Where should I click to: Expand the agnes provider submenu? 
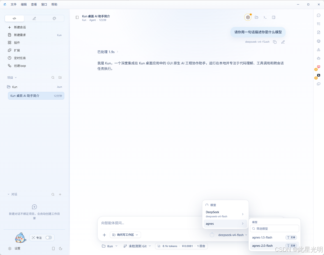pos(225,224)
